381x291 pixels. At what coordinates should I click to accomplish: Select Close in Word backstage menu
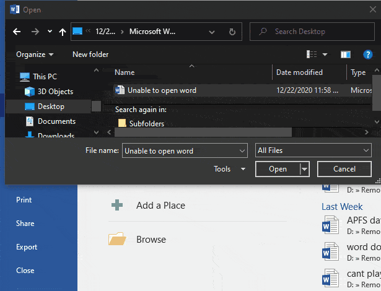[x=25, y=271]
